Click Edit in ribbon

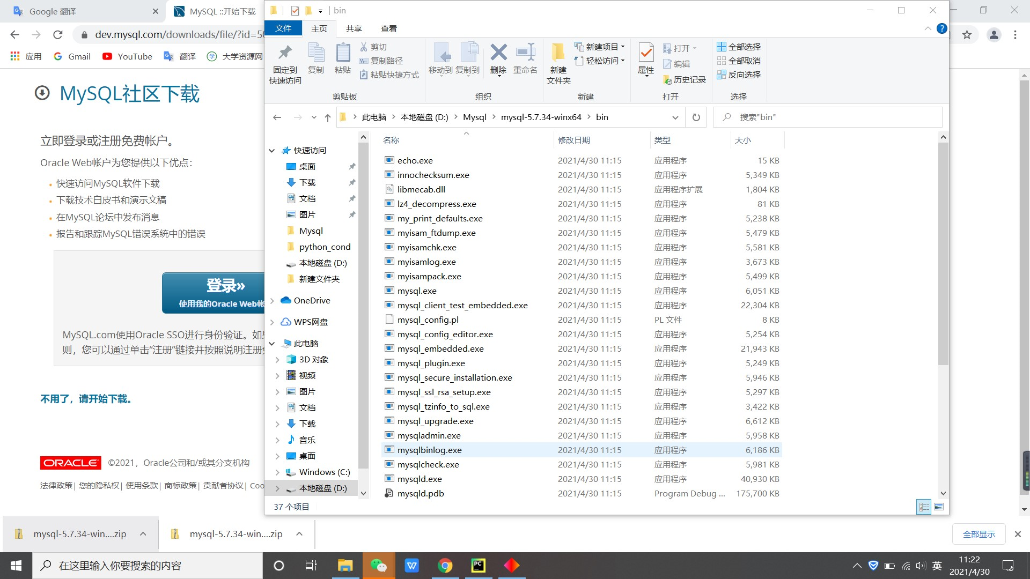coord(676,64)
